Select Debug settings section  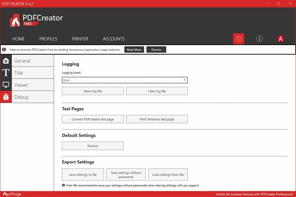click(33, 97)
